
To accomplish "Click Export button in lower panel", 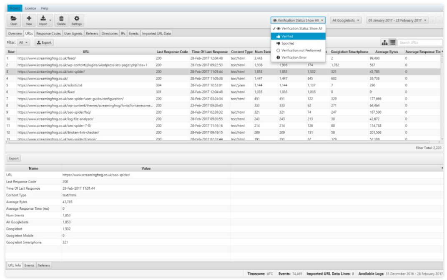I will click(14, 159).
